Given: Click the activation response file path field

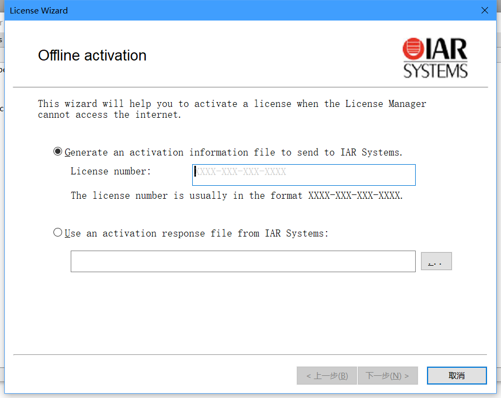Looking at the screenshot, I should click(x=243, y=261).
